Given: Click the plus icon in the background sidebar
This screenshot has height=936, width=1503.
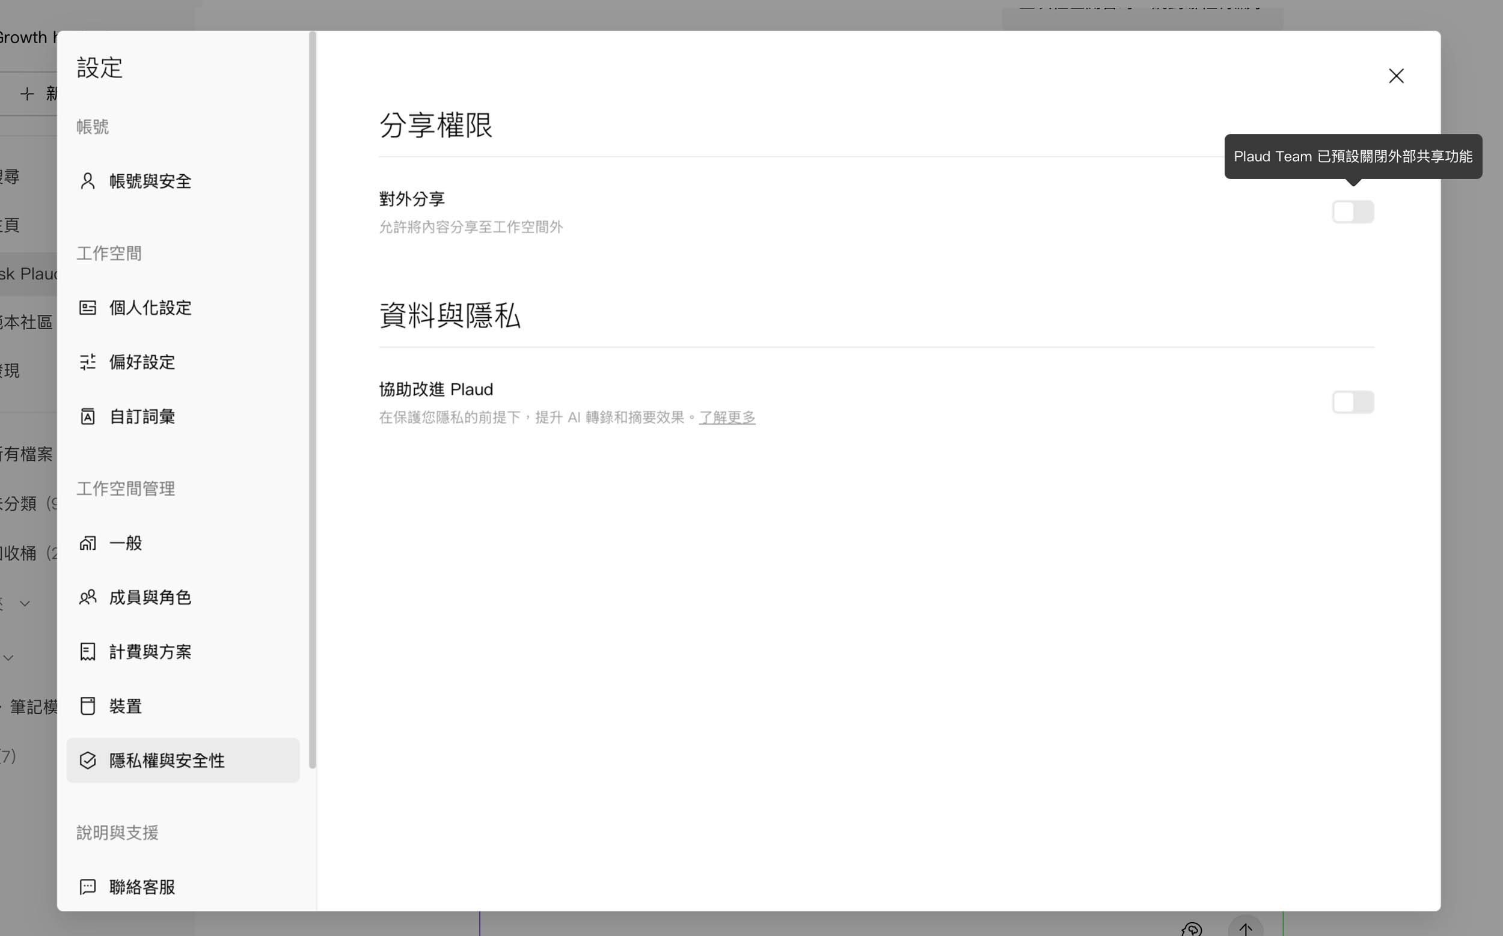Looking at the screenshot, I should point(26,94).
